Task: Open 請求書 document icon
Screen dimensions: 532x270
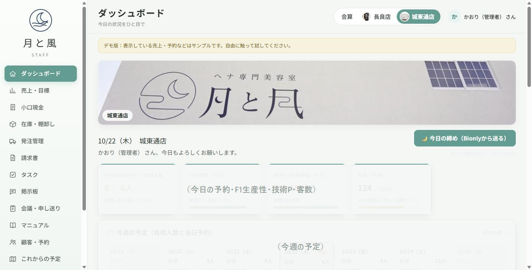Action: 13,158
